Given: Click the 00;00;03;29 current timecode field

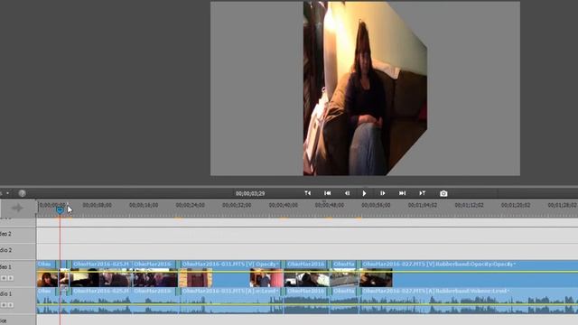Looking at the screenshot, I should [250, 193].
